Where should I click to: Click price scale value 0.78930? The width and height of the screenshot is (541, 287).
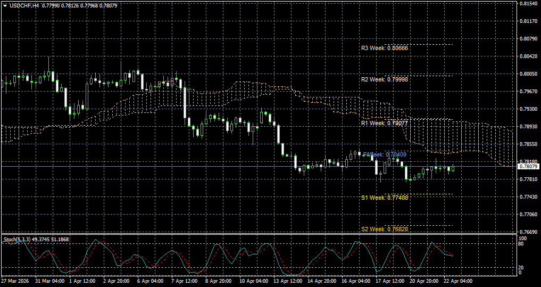528,127
